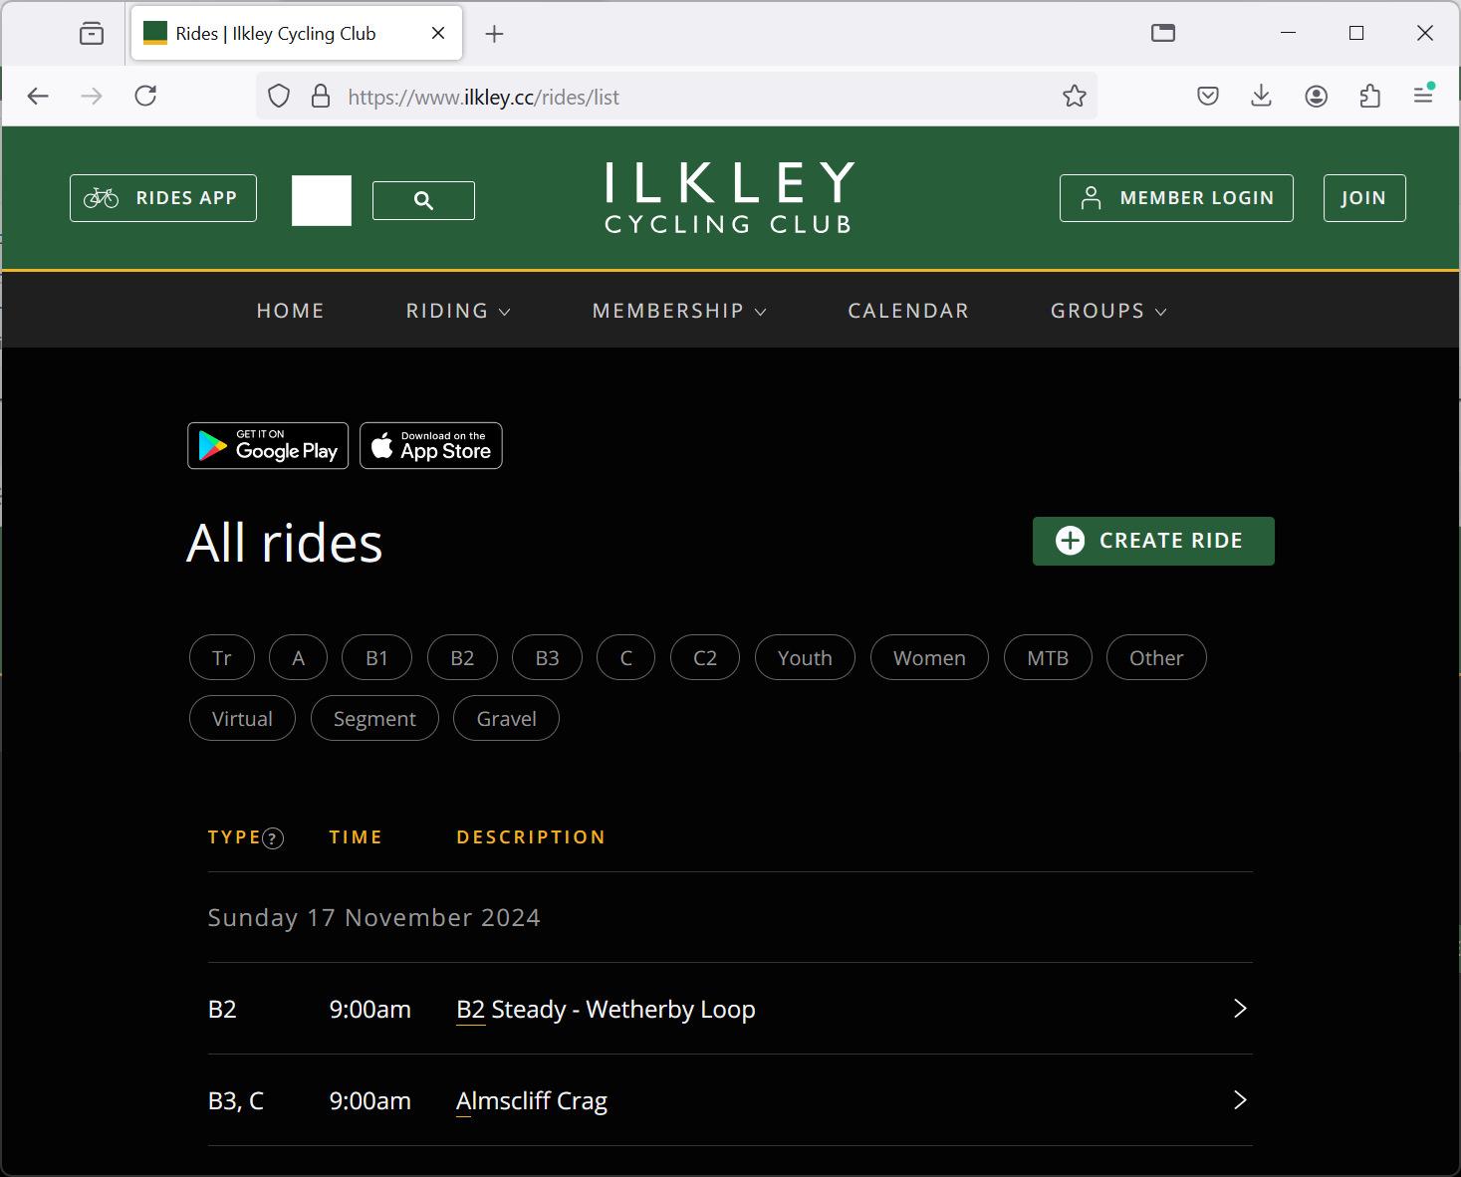The image size is (1461, 1177).
Task: Toggle the MTB ride filter
Action: click(1048, 658)
